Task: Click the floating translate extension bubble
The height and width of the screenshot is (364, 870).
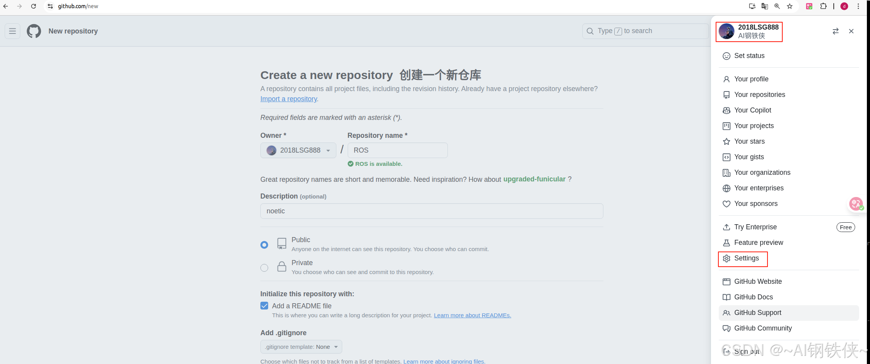Action: click(856, 204)
